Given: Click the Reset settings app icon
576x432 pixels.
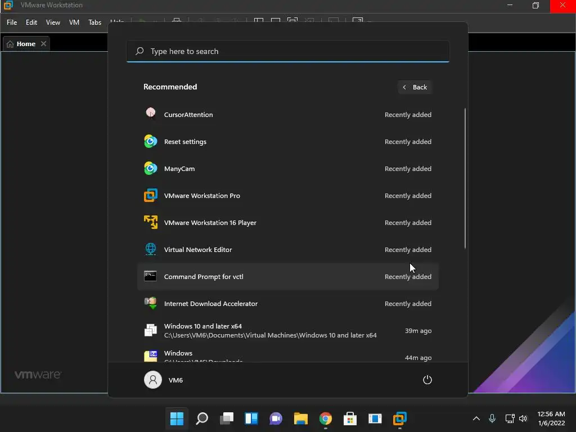Looking at the screenshot, I should pos(151,141).
